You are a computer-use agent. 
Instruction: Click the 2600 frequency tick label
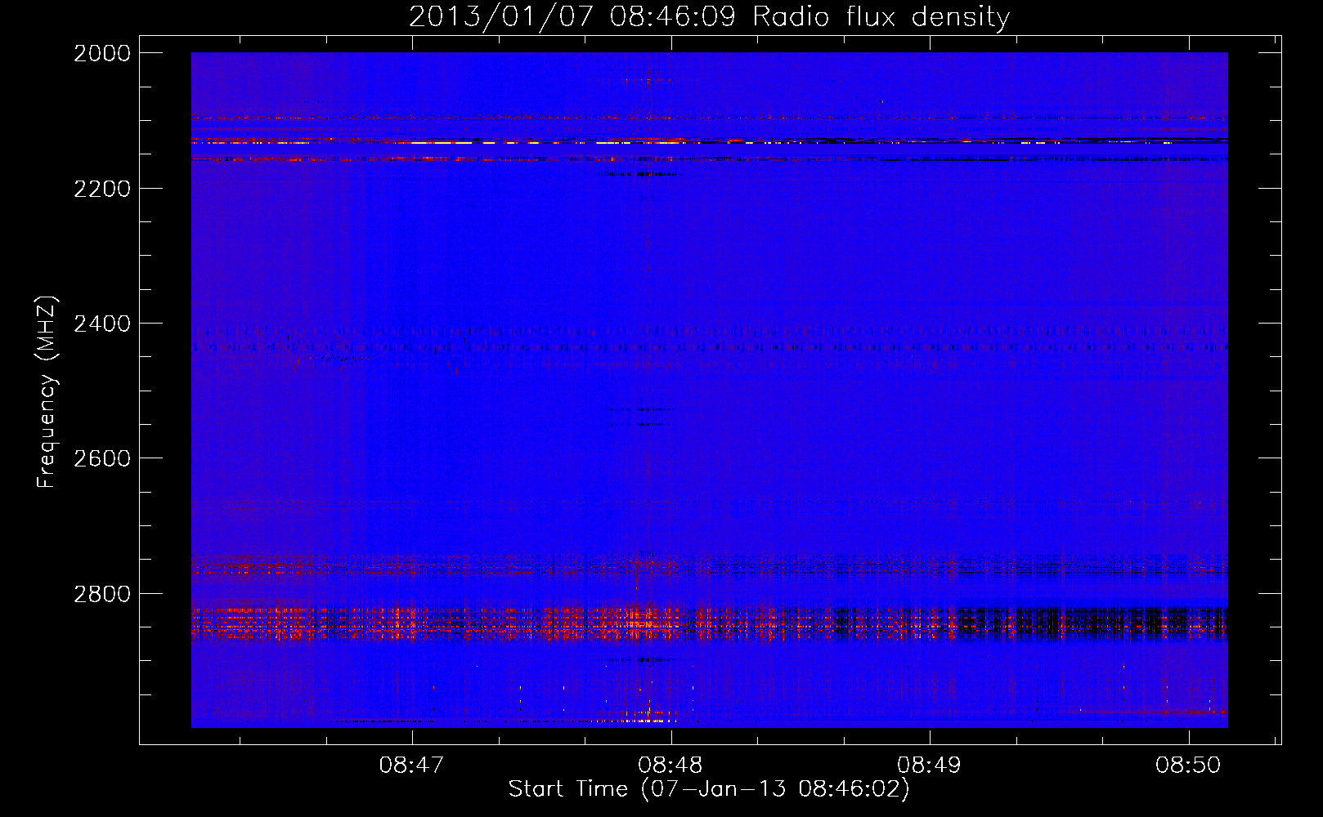coord(102,458)
